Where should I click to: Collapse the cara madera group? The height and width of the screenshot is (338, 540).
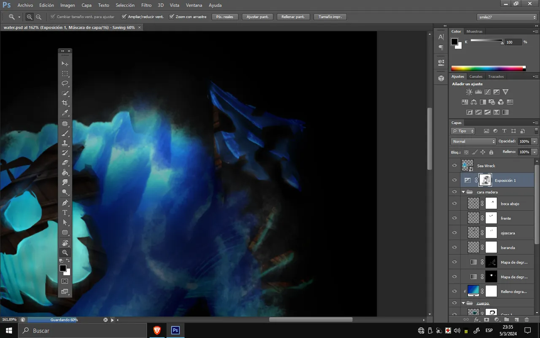click(463, 192)
